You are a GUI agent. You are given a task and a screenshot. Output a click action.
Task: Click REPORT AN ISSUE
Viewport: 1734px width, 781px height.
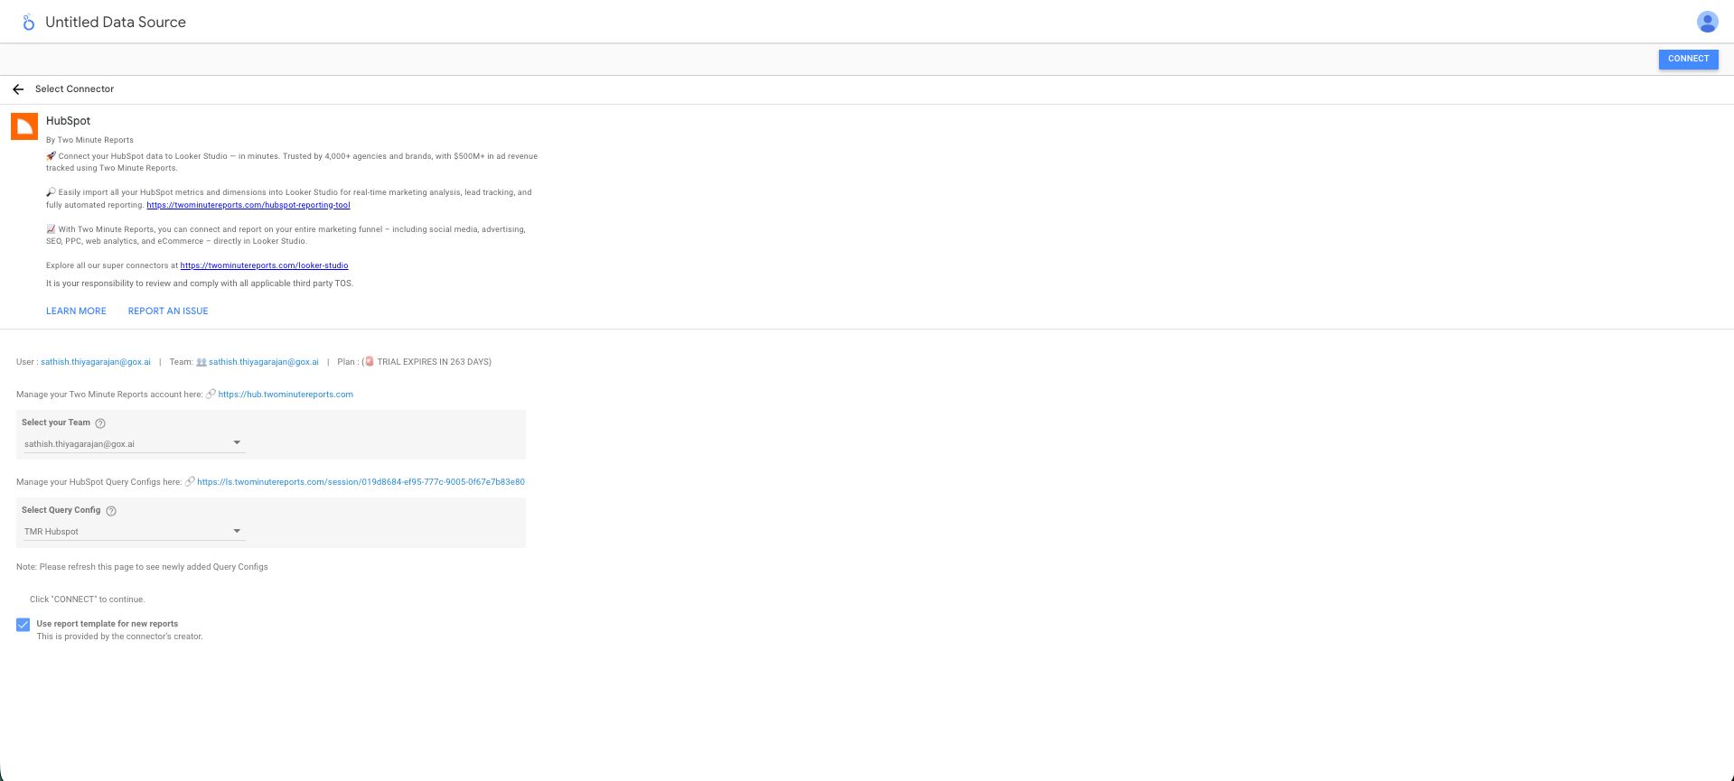pos(168,311)
